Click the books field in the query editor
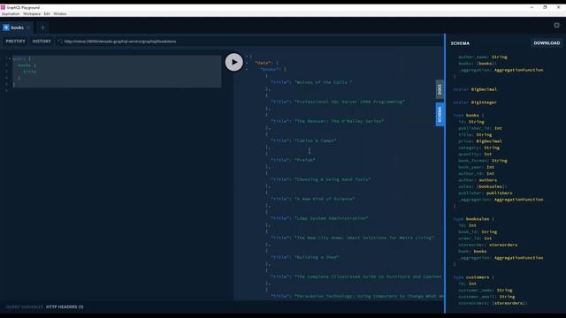The image size is (566, 318). 24,65
